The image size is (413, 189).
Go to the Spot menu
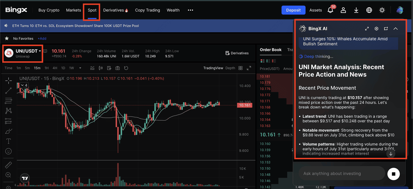(x=92, y=10)
